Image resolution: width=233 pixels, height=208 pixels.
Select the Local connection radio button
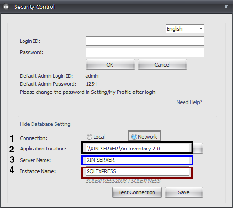(89, 137)
